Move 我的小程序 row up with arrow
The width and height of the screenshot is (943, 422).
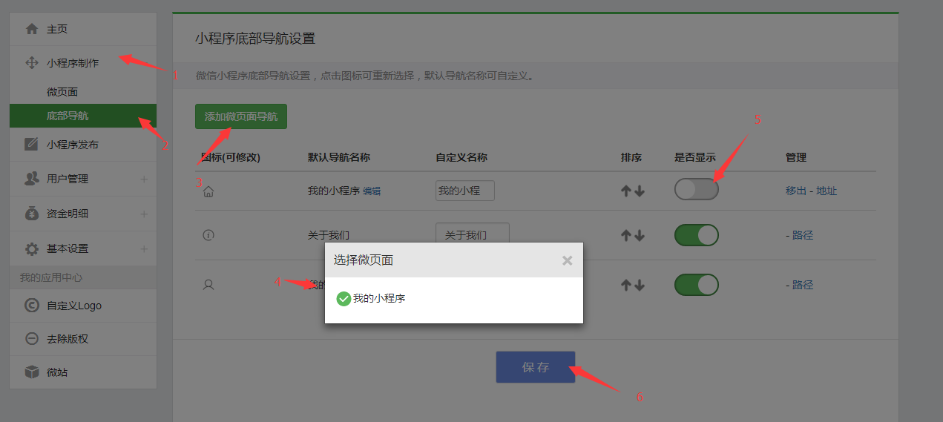pos(626,191)
